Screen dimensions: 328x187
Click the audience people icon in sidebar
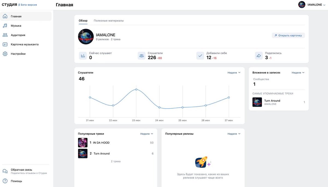pos(5,35)
